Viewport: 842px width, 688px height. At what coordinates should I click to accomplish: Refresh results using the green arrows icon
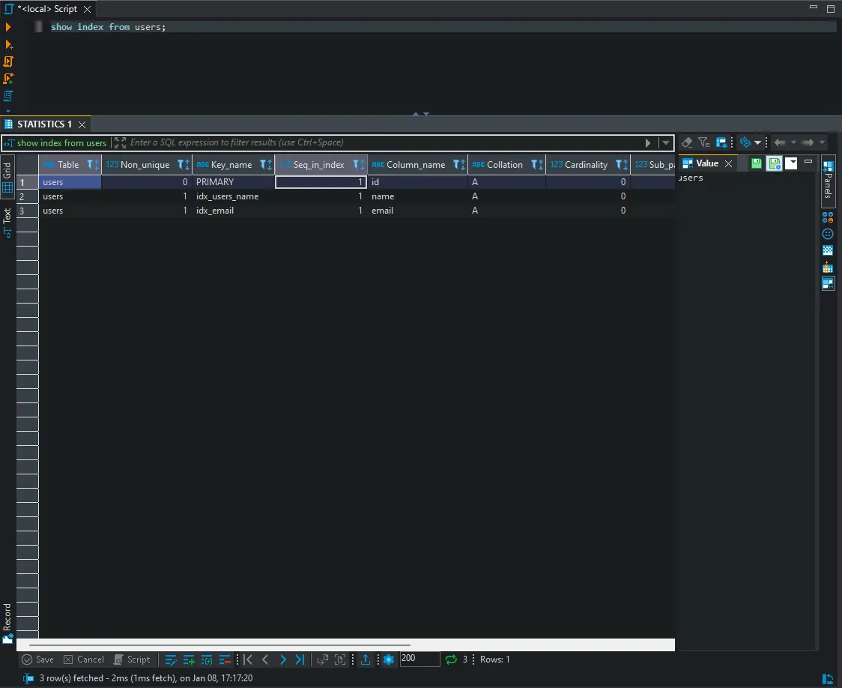451,660
